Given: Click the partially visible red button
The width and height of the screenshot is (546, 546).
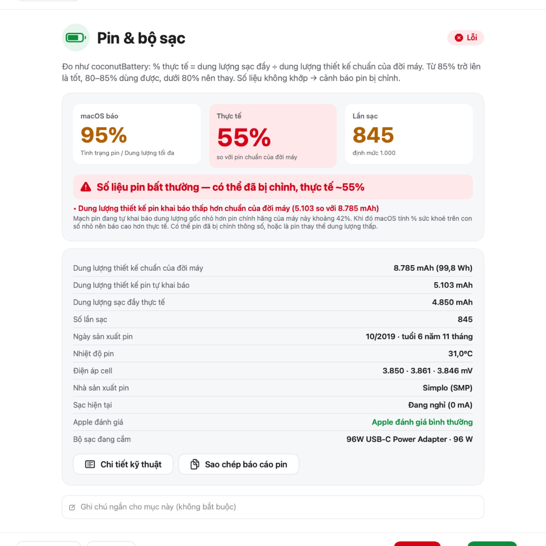Looking at the screenshot, I should [x=417, y=544].
